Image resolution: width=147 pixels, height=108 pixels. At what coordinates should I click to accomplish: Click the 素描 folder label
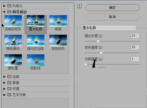click(16, 83)
